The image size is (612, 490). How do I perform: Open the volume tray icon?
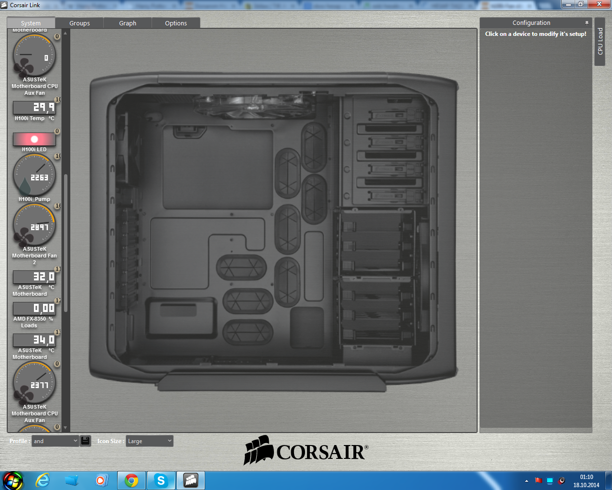point(561,480)
